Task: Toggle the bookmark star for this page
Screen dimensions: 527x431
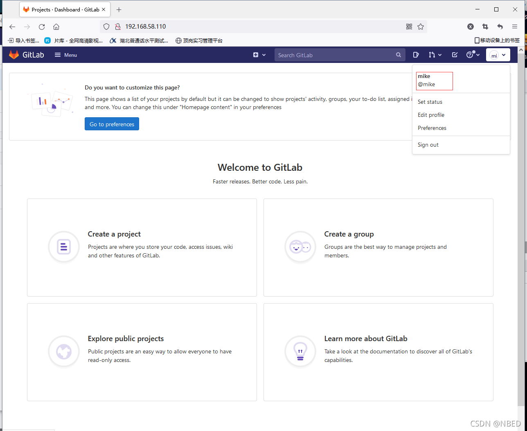Action: tap(421, 26)
